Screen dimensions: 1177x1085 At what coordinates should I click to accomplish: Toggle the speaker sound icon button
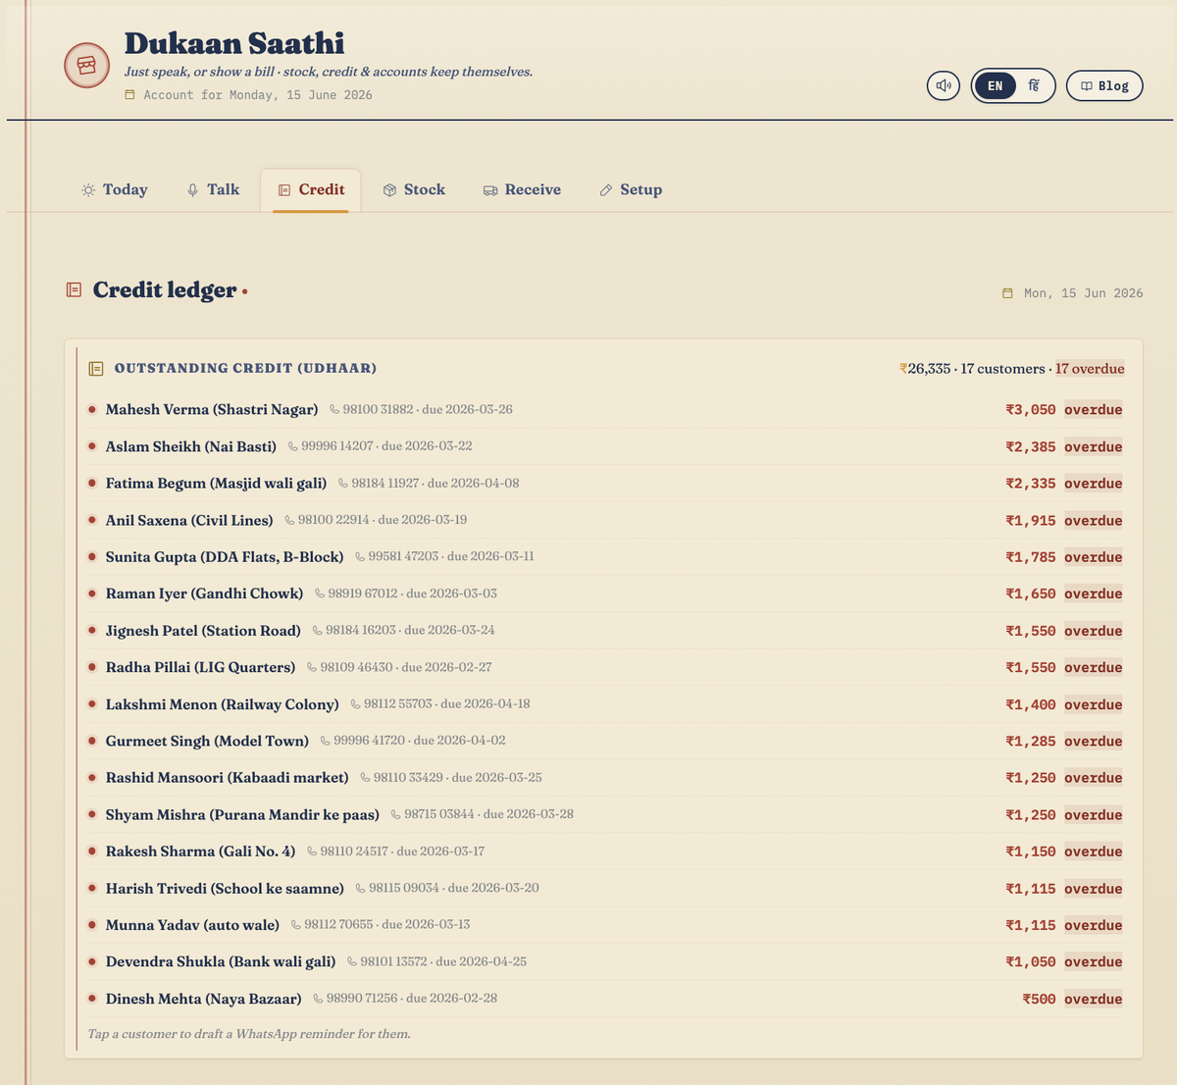click(x=944, y=85)
